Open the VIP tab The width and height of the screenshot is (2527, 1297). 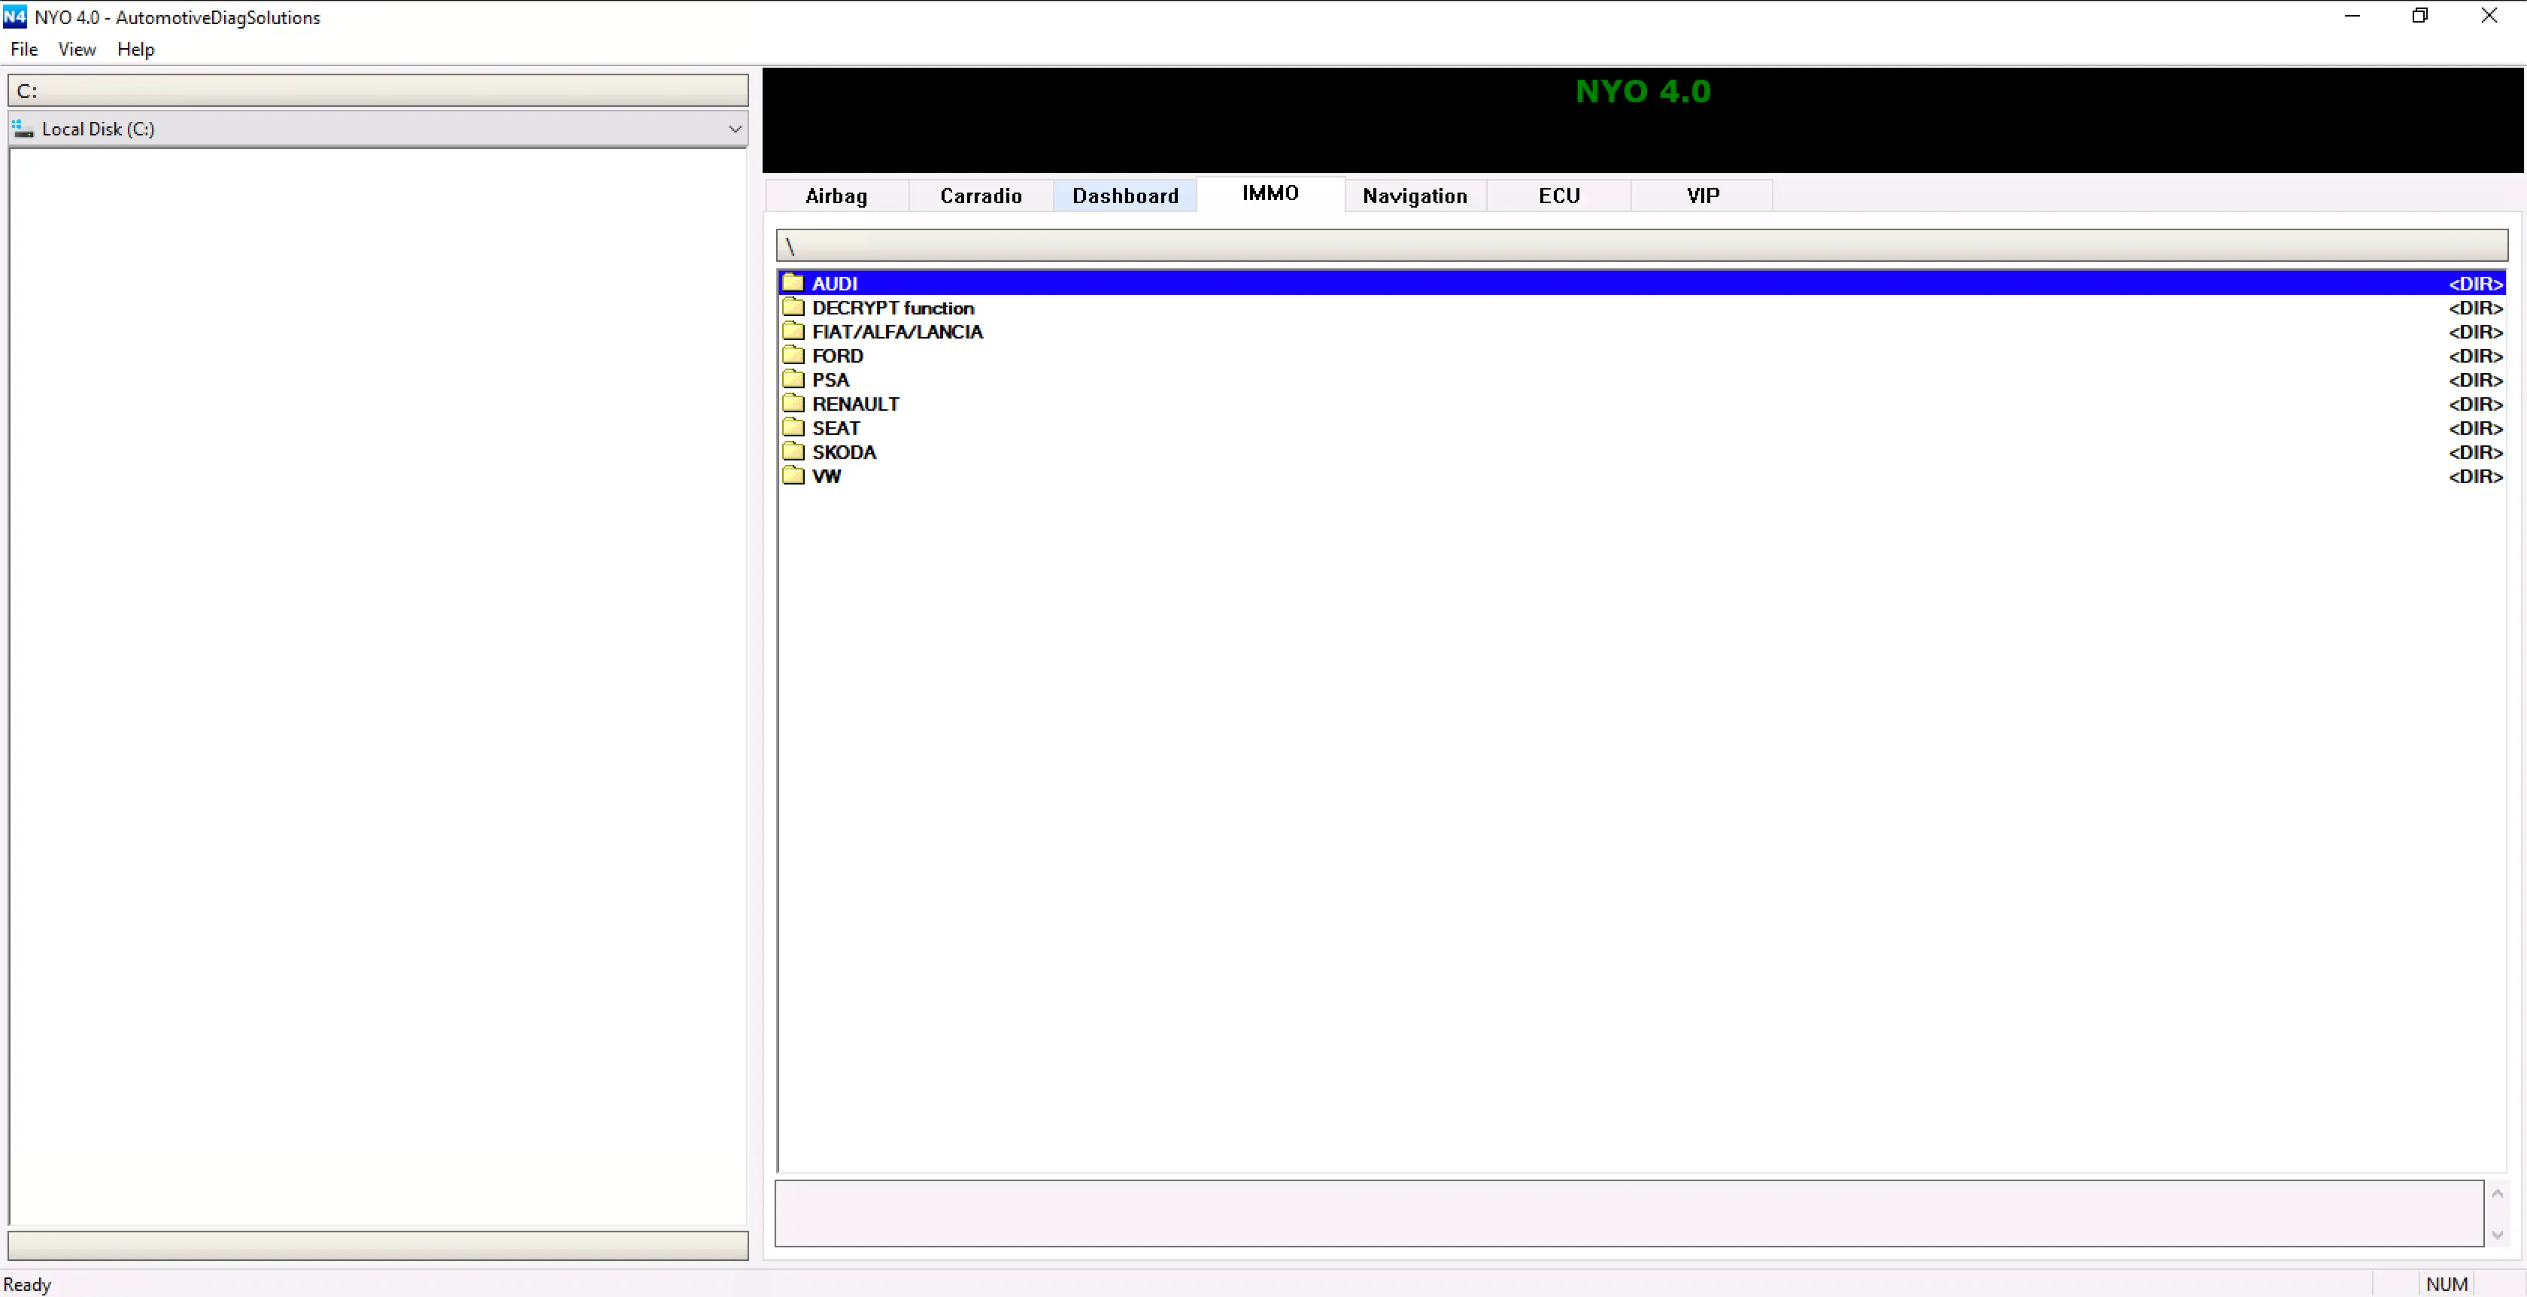click(x=1702, y=196)
